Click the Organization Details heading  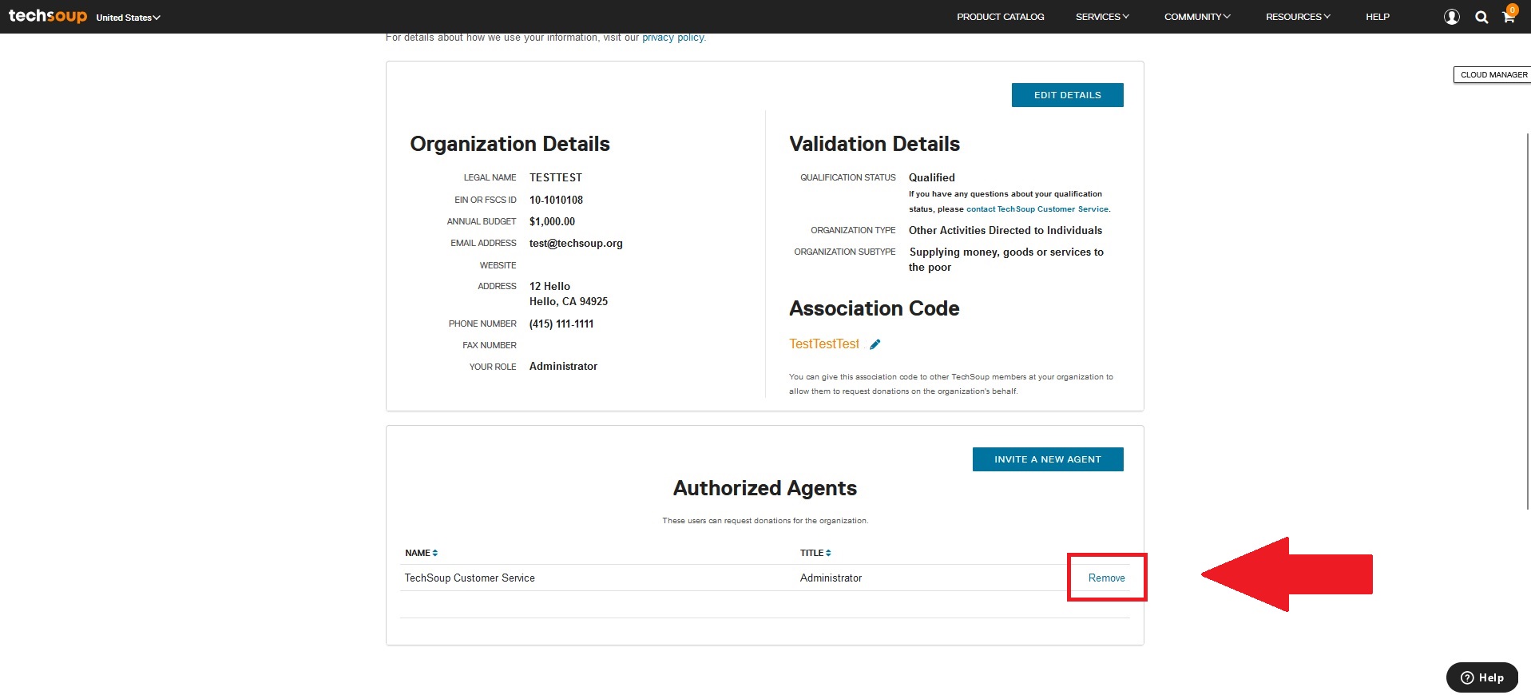[x=510, y=144]
